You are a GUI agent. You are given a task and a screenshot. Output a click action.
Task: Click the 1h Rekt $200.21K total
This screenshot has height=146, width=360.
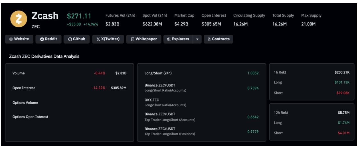tap(342, 72)
